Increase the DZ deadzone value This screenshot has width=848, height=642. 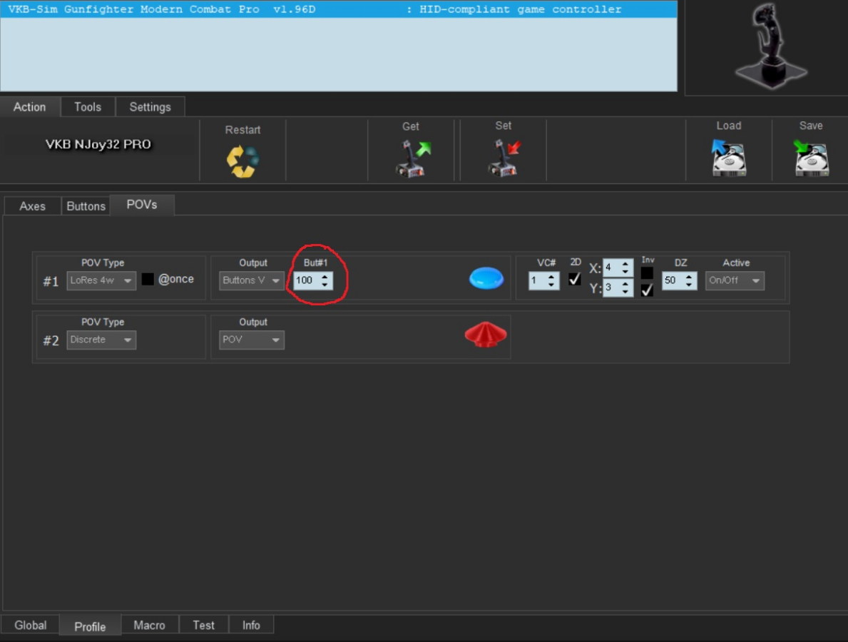tap(688, 276)
